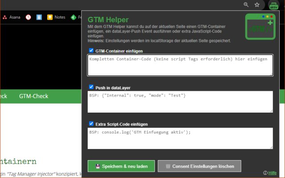The height and width of the screenshot is (178, 285).
Task: Click the zoom magnifier icon in address bar
Action: pos(246,5)
